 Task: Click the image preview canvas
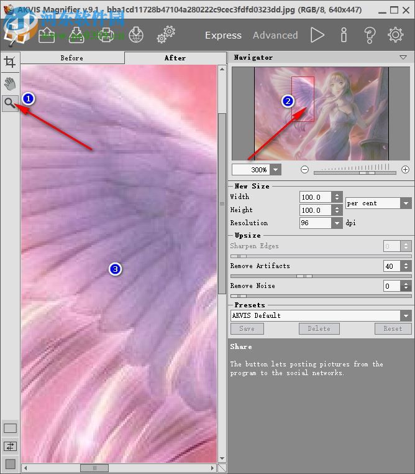(x=119, y=263)
